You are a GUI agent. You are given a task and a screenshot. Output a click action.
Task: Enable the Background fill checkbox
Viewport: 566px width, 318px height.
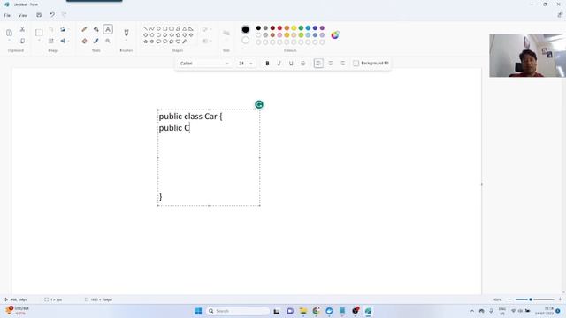(x=356, y=63)
